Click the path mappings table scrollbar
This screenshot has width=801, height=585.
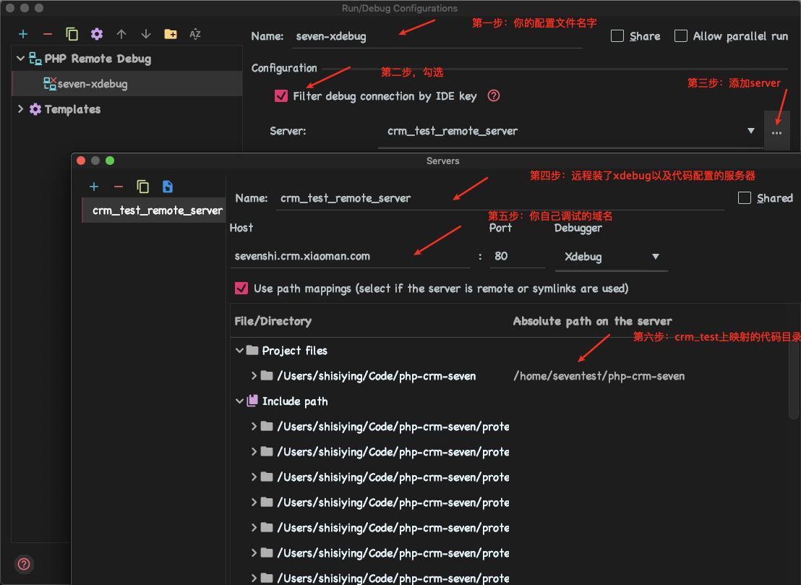(794, 380)
